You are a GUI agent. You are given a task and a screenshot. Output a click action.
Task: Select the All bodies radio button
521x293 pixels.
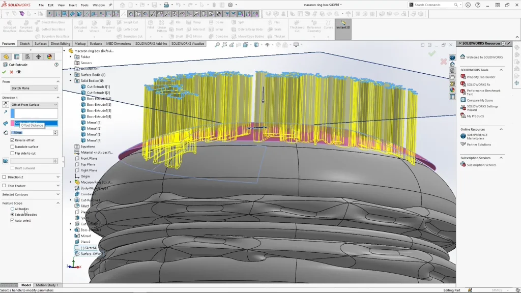pyautogui.click(x=12, y=209)
